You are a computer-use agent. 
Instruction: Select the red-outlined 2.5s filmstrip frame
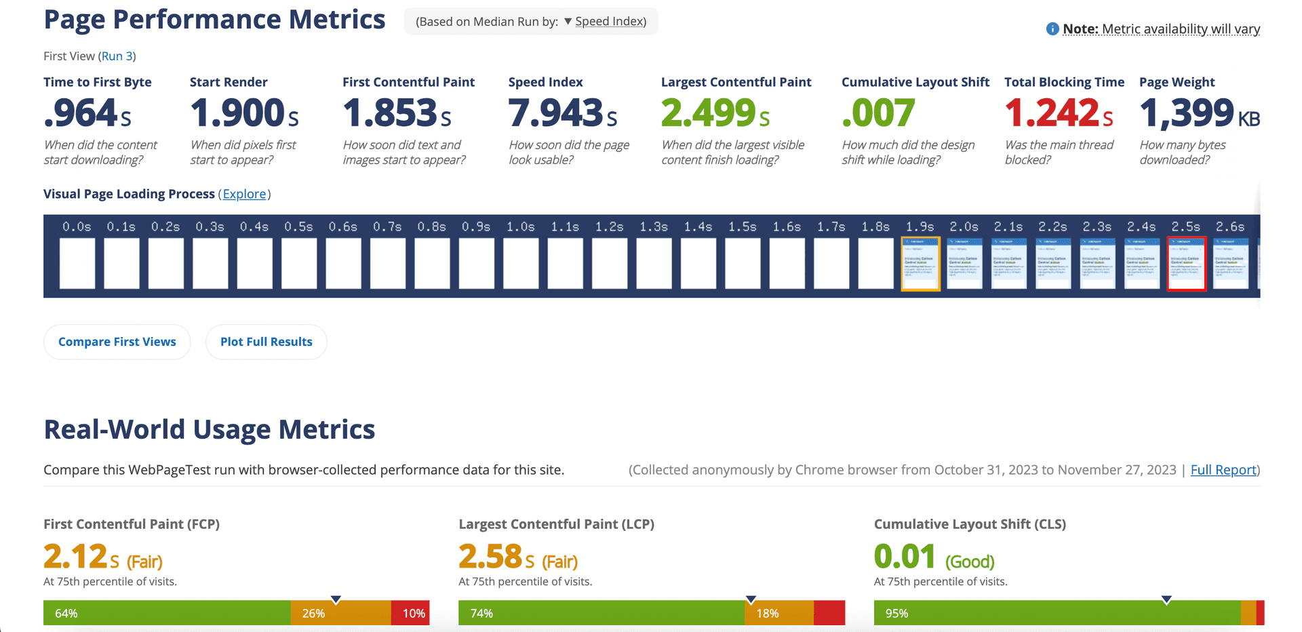1186,264
